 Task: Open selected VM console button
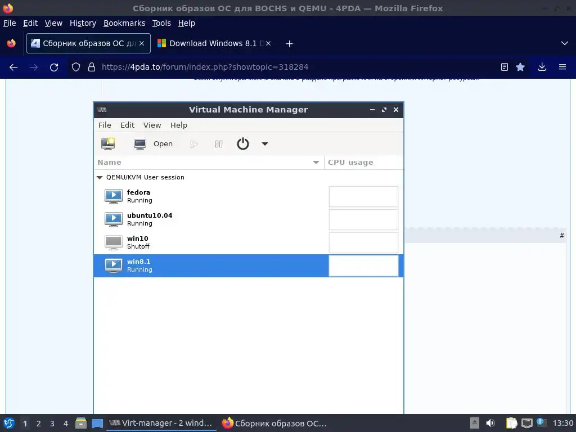click(153, 143)
